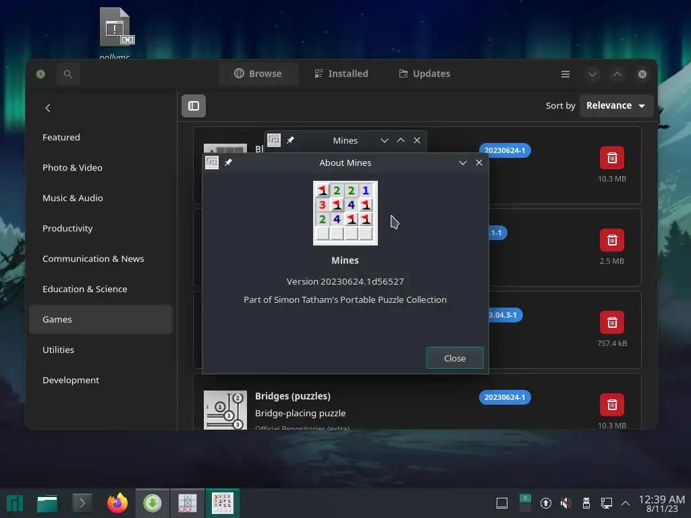This screenshot has height=518, width=691.
Task: Minimize About Mines with down chevron
Action: coord(463,163)
